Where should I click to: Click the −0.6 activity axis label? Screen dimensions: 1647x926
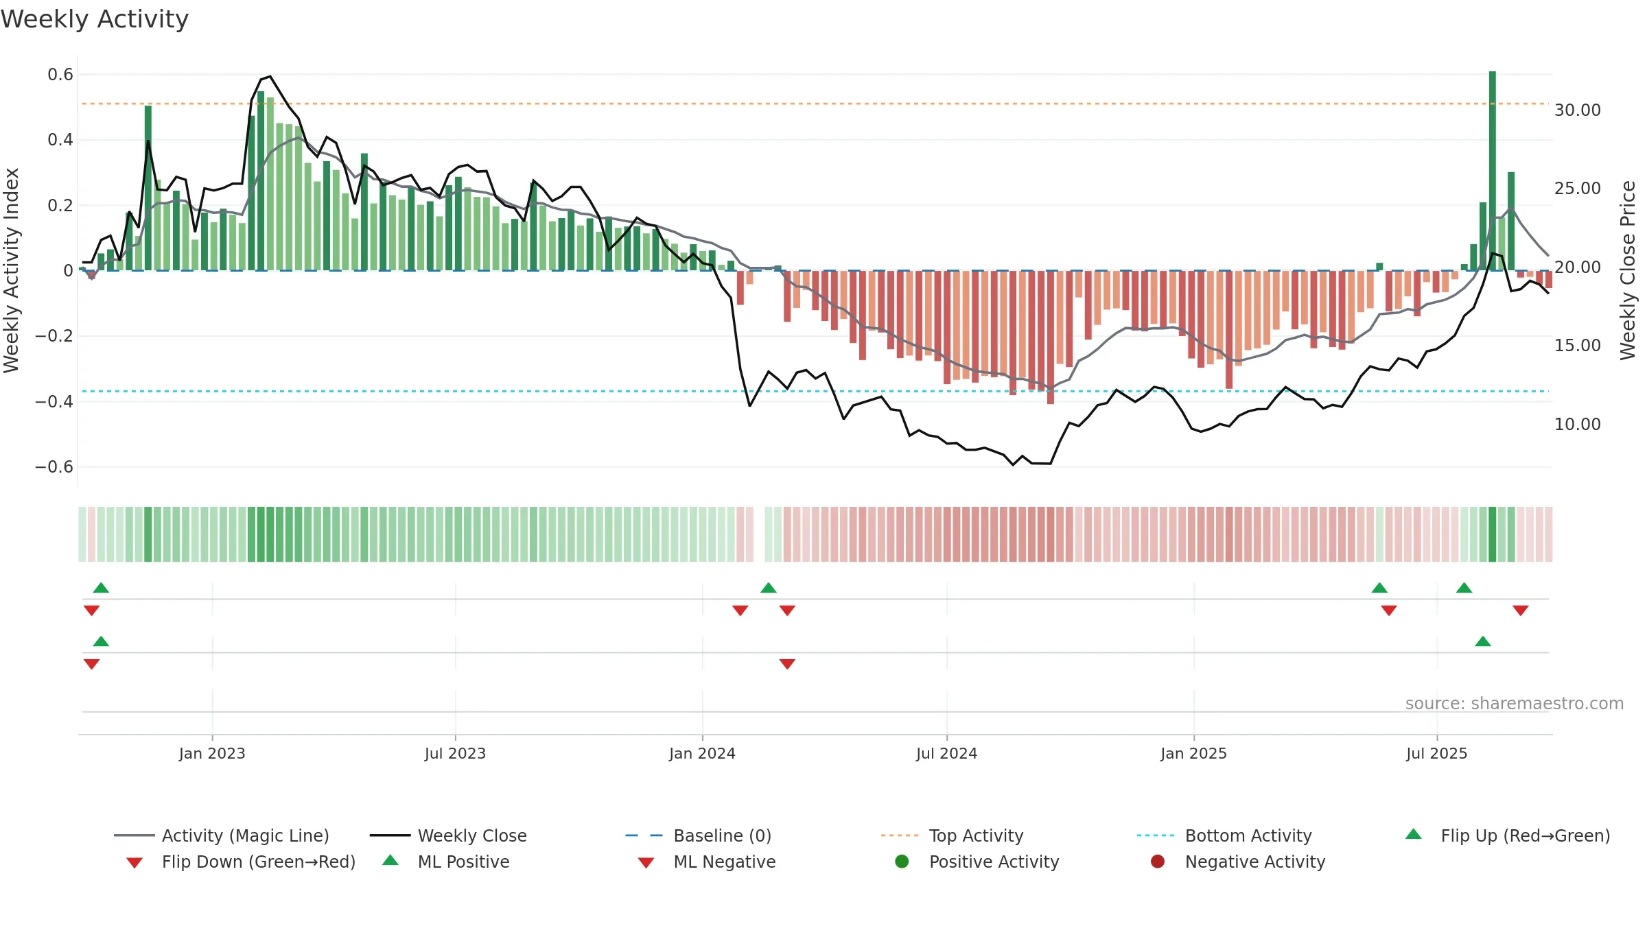tap(54, 467)
